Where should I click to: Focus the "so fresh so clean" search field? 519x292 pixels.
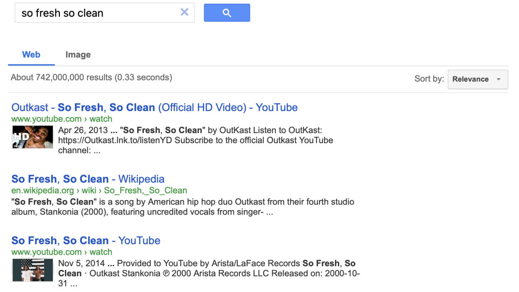(96, 13)
